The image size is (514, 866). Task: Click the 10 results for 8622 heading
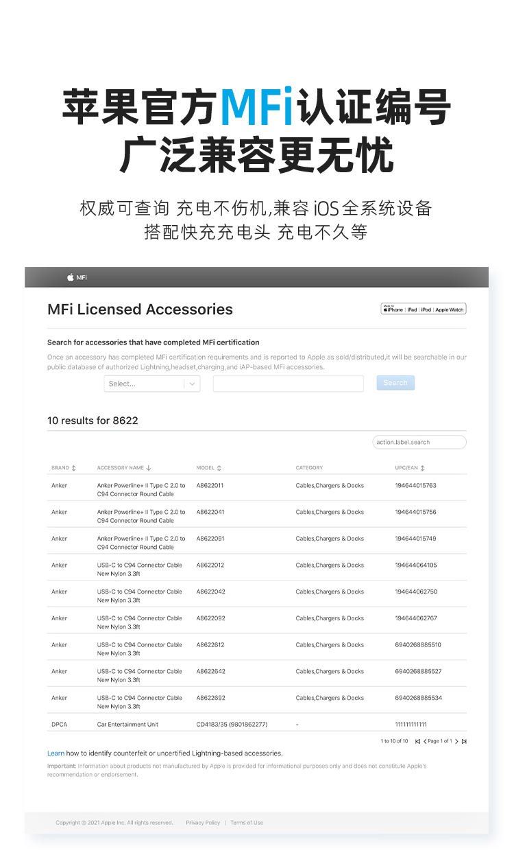93,421
